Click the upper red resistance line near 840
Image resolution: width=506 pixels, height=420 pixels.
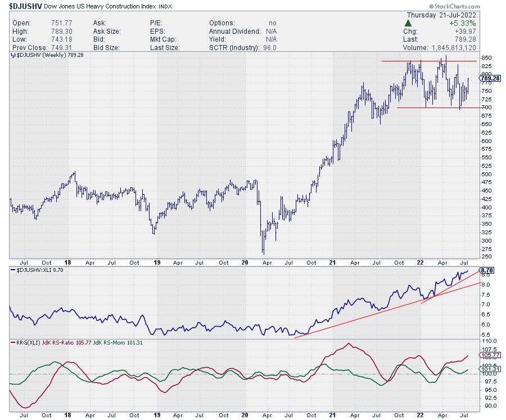pos(428,61)
